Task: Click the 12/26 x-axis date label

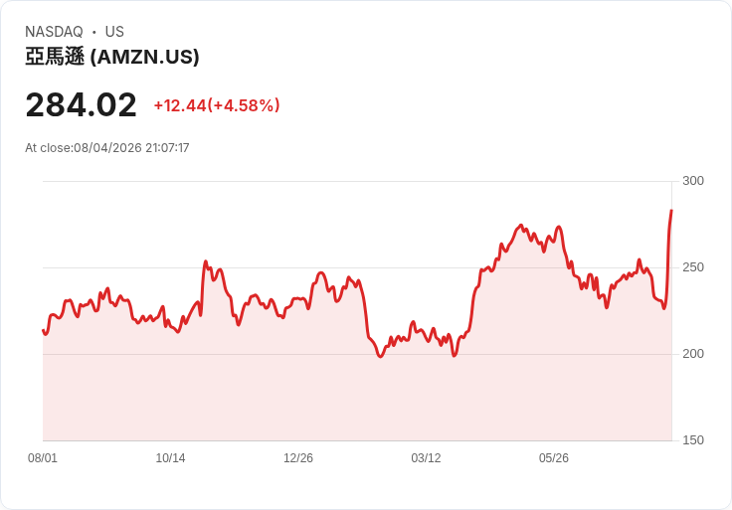Action: point(298,457)
